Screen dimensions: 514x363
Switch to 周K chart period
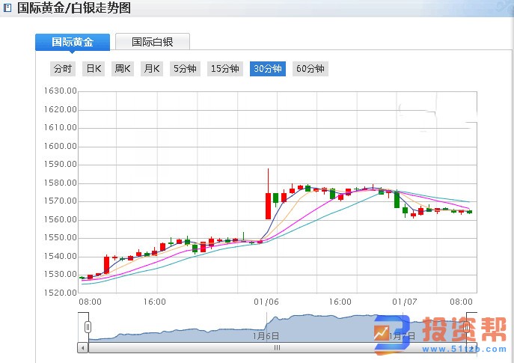point(123,69)
